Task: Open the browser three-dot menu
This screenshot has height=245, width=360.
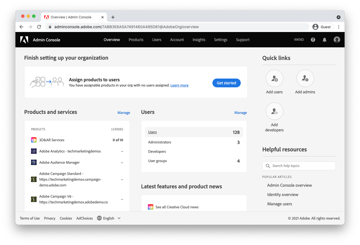Action: click(338, 27)
